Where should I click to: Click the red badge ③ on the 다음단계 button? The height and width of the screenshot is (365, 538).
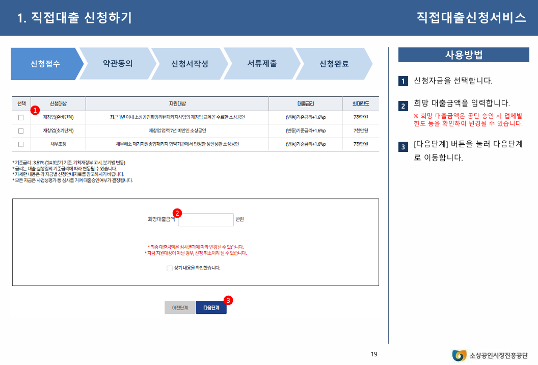coord(227,301)
